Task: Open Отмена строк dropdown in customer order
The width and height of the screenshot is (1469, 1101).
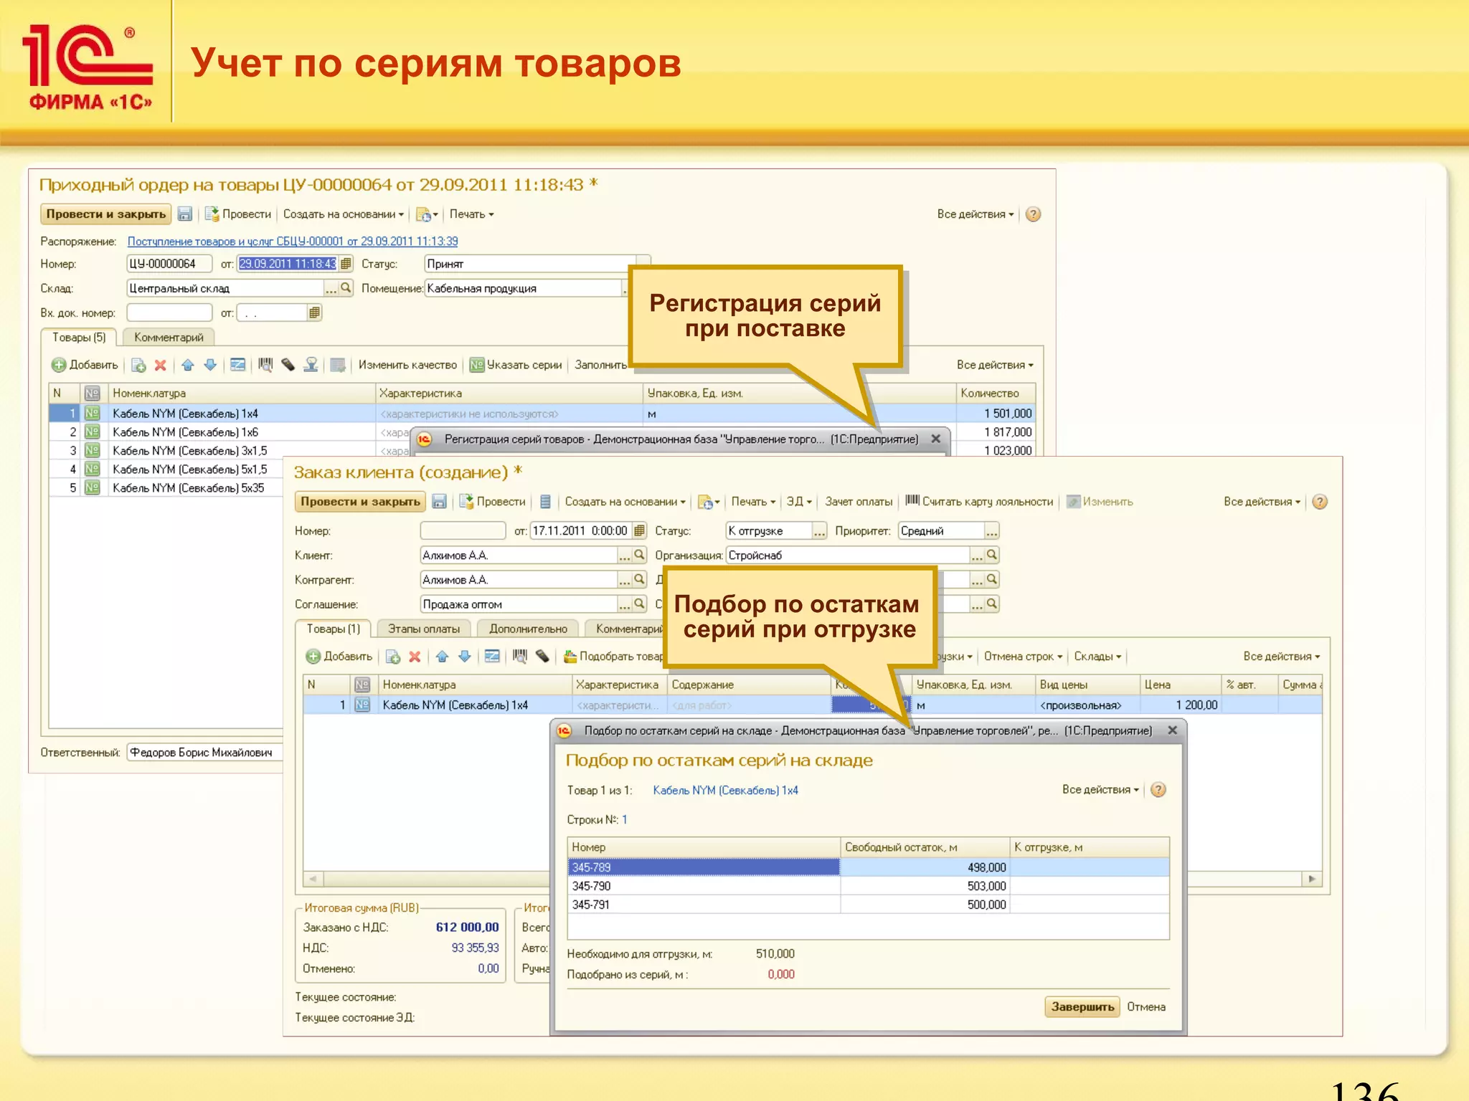Action: (1023, 656)
